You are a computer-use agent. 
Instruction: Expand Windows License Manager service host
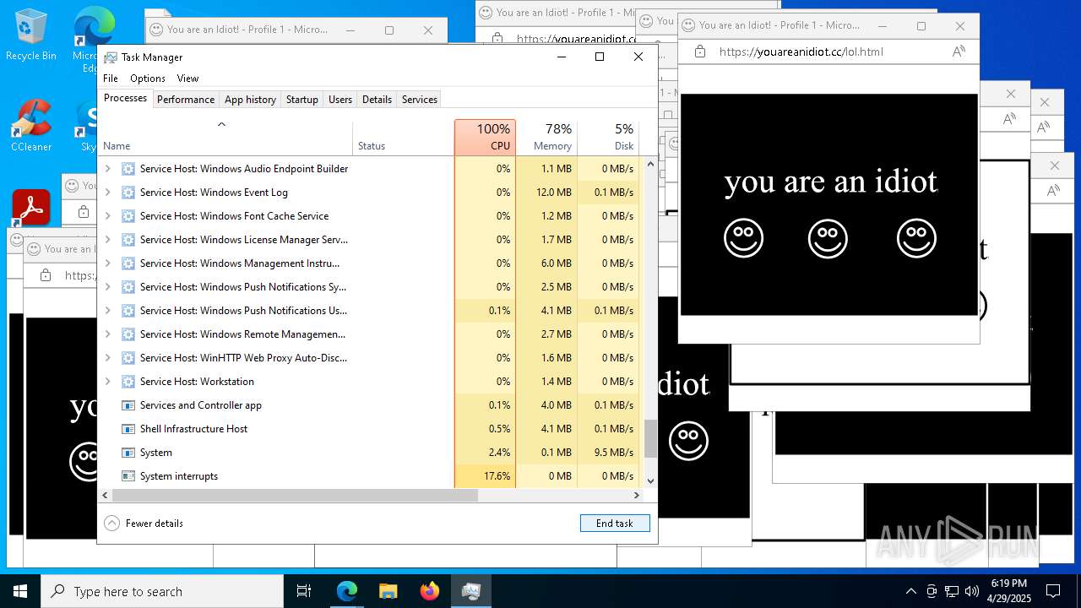click(x=107, y=240)
